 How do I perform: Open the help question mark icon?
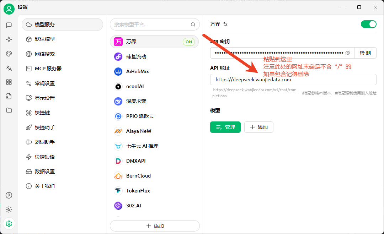coord(9,195)
